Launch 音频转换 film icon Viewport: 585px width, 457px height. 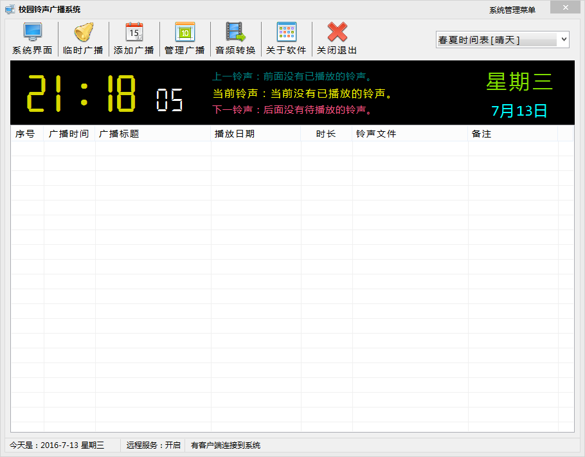point(235,32)
